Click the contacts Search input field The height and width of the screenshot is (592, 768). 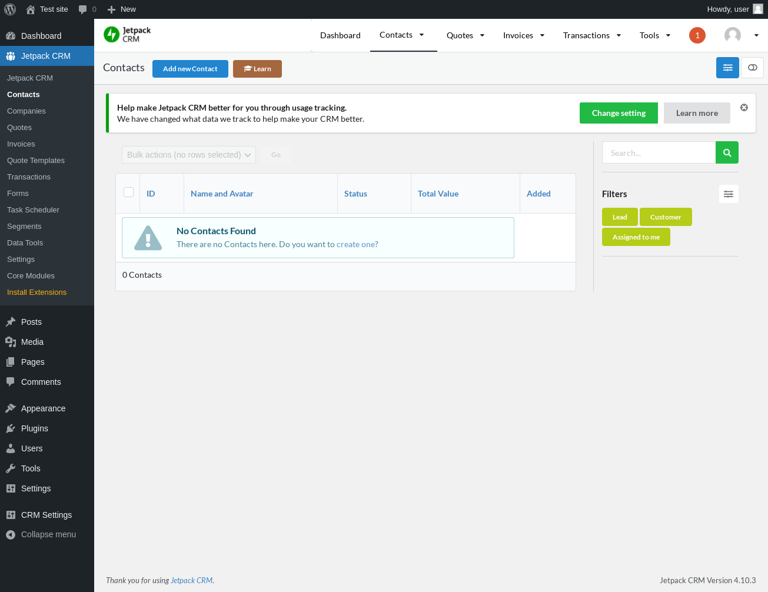(659, 152)
